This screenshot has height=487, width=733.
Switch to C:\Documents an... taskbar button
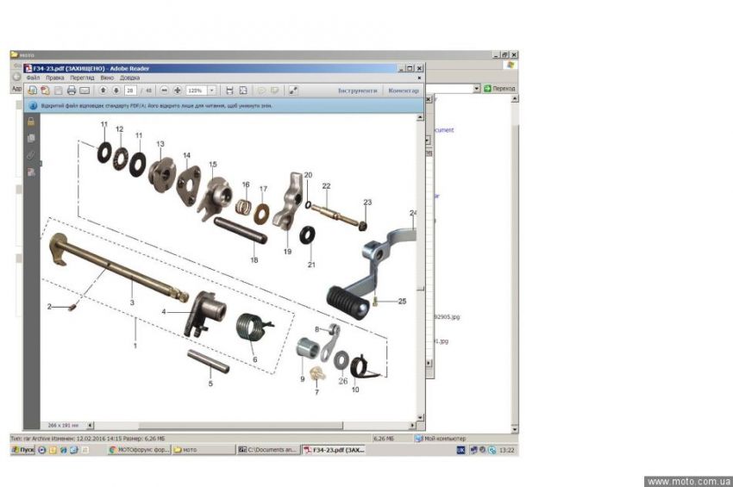coord(268,450)
